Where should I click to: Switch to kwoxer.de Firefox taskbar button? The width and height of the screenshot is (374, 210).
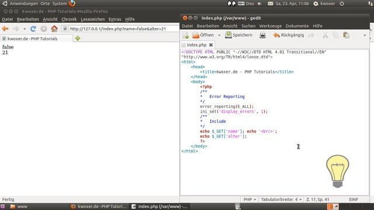tap(99, 206)
